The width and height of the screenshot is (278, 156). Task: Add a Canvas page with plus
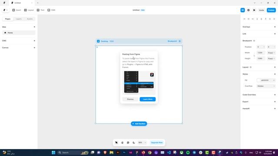tap(34, 48)
